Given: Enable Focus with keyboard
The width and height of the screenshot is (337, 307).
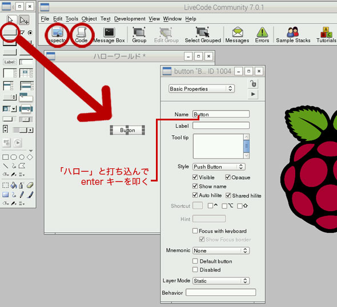Looking at the screenshot, I should (195, 231).
